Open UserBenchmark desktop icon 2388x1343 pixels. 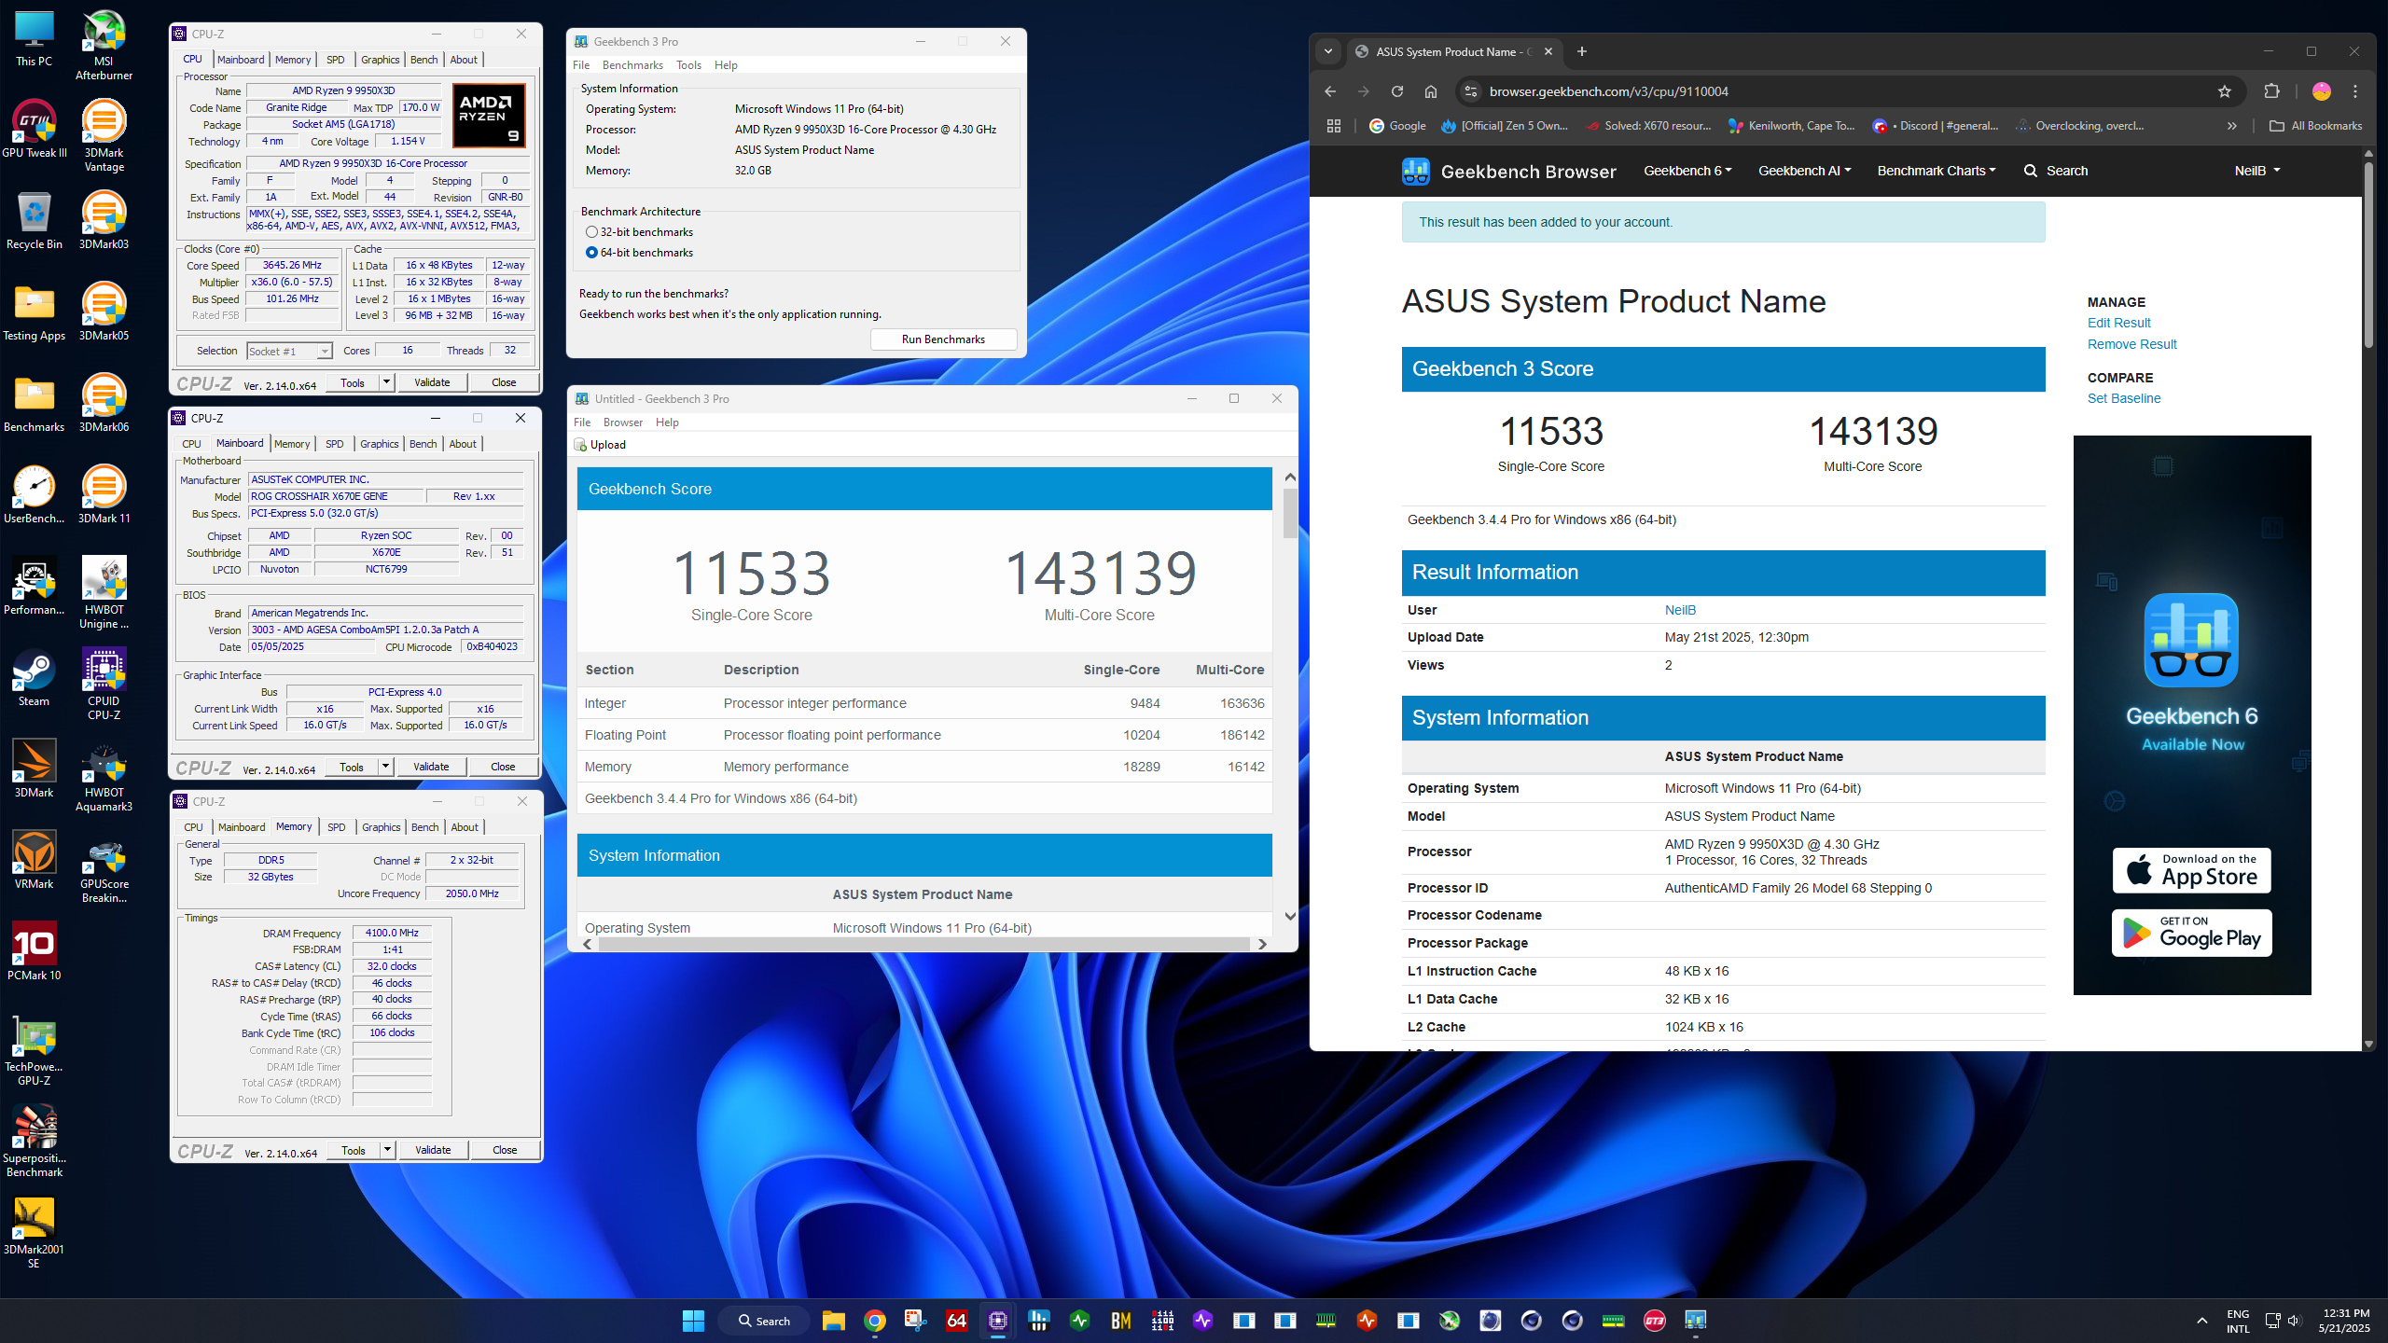(x=35, y=494)
